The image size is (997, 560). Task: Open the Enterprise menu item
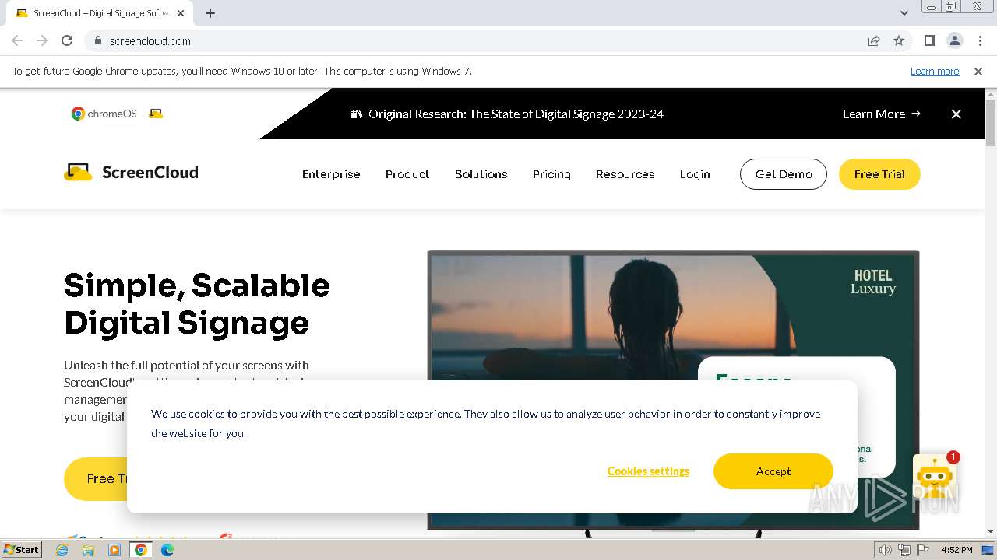[331, 174]
